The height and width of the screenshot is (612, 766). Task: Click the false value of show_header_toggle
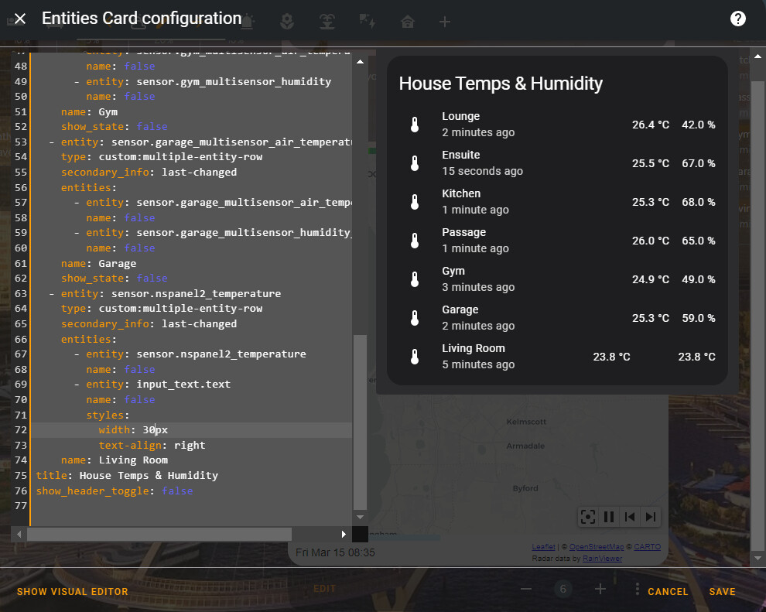tap(177, 491)
